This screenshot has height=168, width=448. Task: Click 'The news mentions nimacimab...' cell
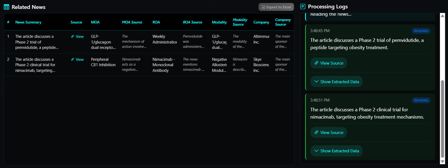pos(193,64)
